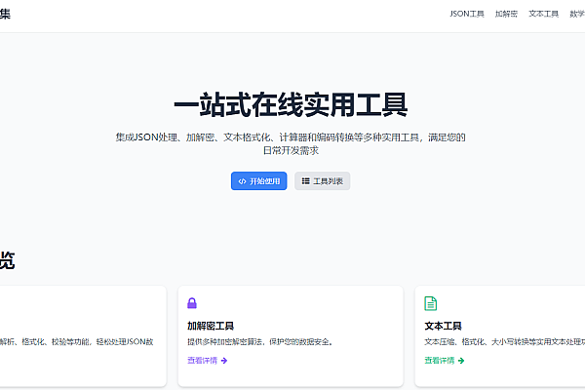Image resolution: width=585 pixels, height=390 pixels.
Task: Click the green document icon
Action: coord(430,303)
